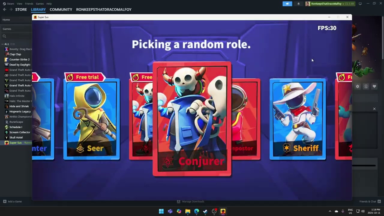The height and width of the screenshot is (216, 384).
Task: Open Friends & Chat
Action: tap(370, 202)
